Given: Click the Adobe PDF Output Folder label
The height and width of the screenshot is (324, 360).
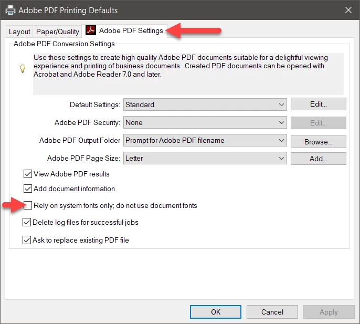Looking at the screenshot, I should click(x=80, y=140).
